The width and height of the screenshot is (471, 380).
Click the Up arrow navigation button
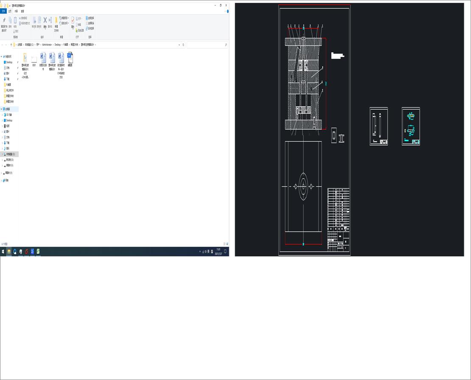(x=11, y=44)
